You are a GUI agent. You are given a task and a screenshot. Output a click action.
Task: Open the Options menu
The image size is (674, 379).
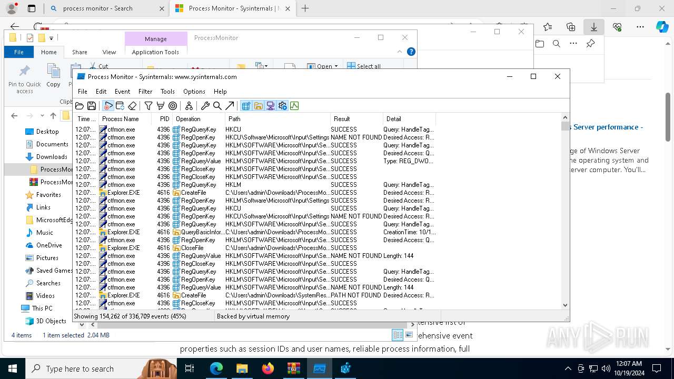(x=194, y=91)
